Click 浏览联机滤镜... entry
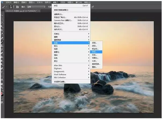Image resolution: width=163 pixels, height=119 pixels. 71,82
